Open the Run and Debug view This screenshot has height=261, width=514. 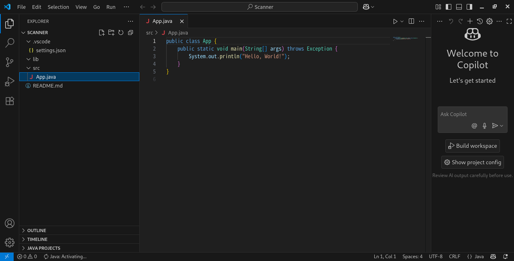click(x=9, y=82)
